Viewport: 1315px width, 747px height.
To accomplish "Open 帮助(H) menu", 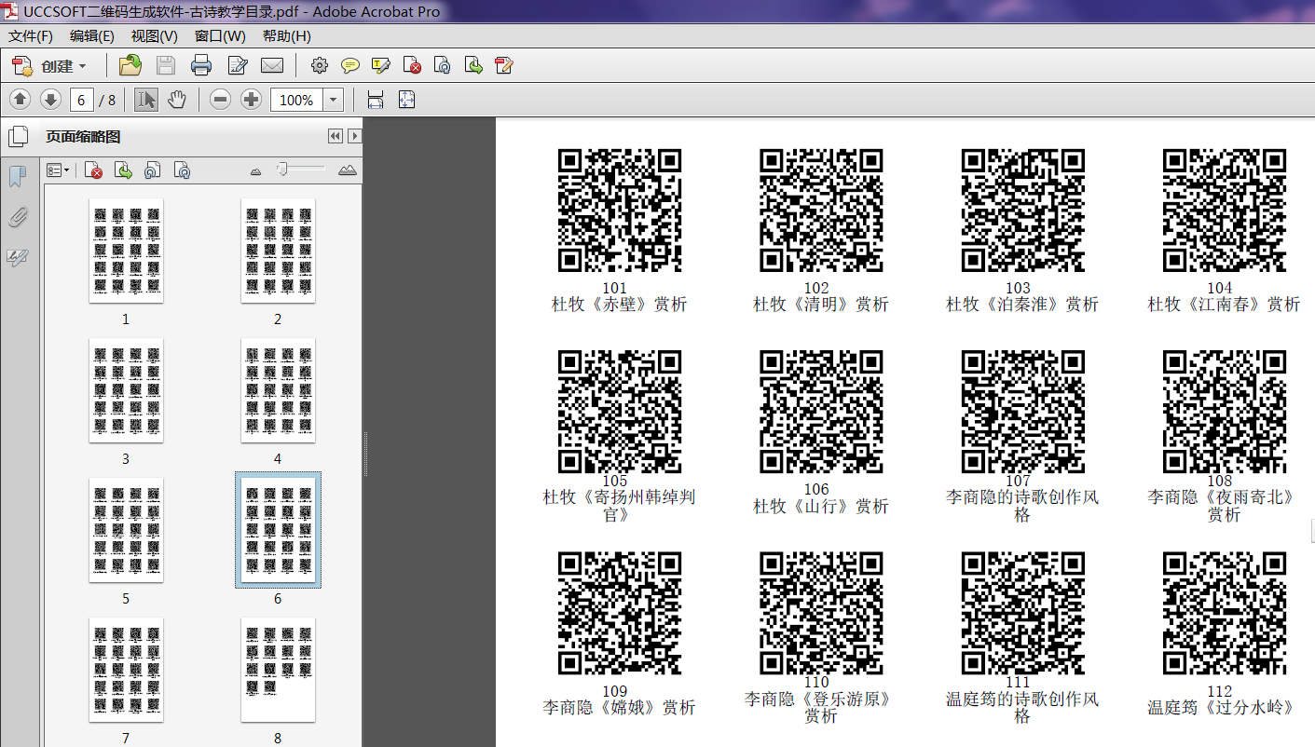I will tap(286, 36).
